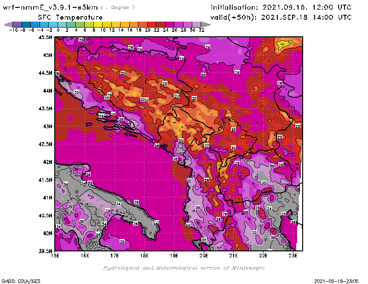Click the 'Hydrological and Meteorological service of Montenegro' caption
The height and width of the screenshot is (284, 368).
point(184,268)
